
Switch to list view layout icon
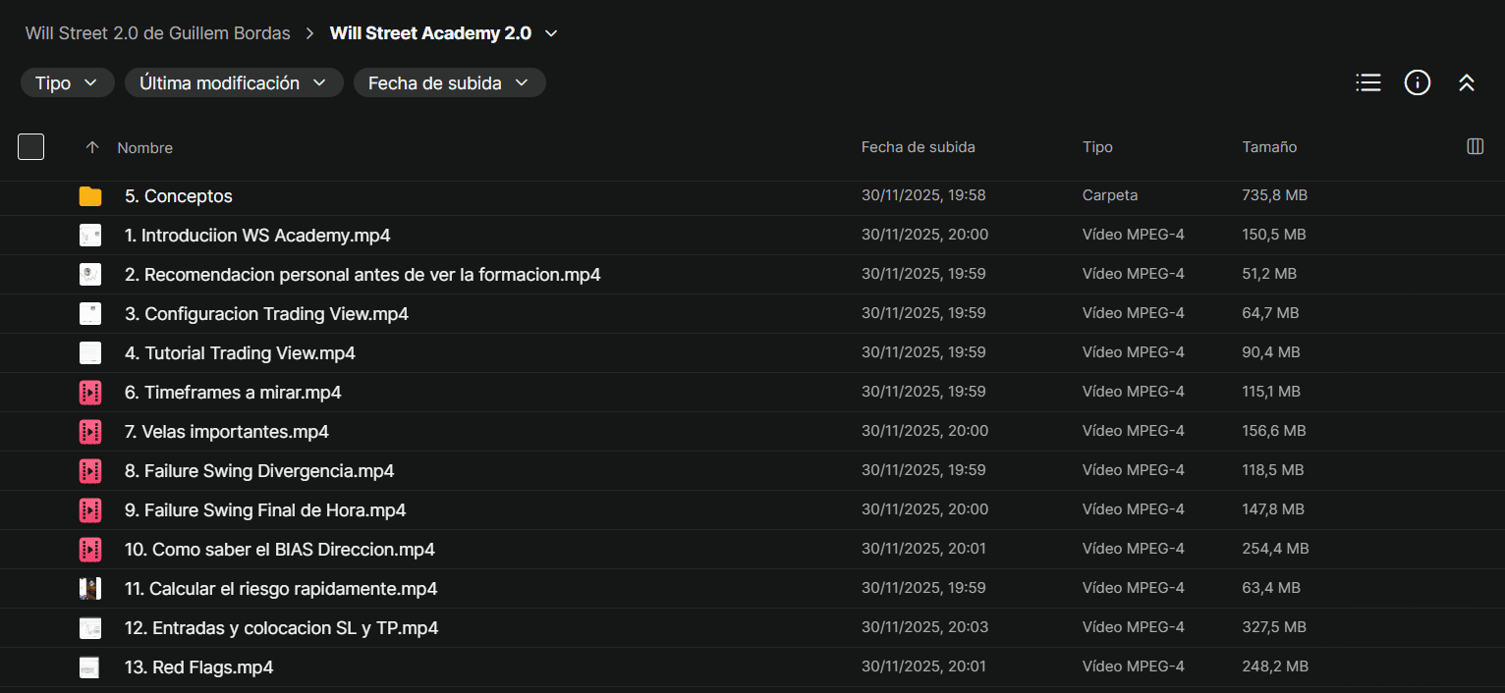pos(1367,83)
